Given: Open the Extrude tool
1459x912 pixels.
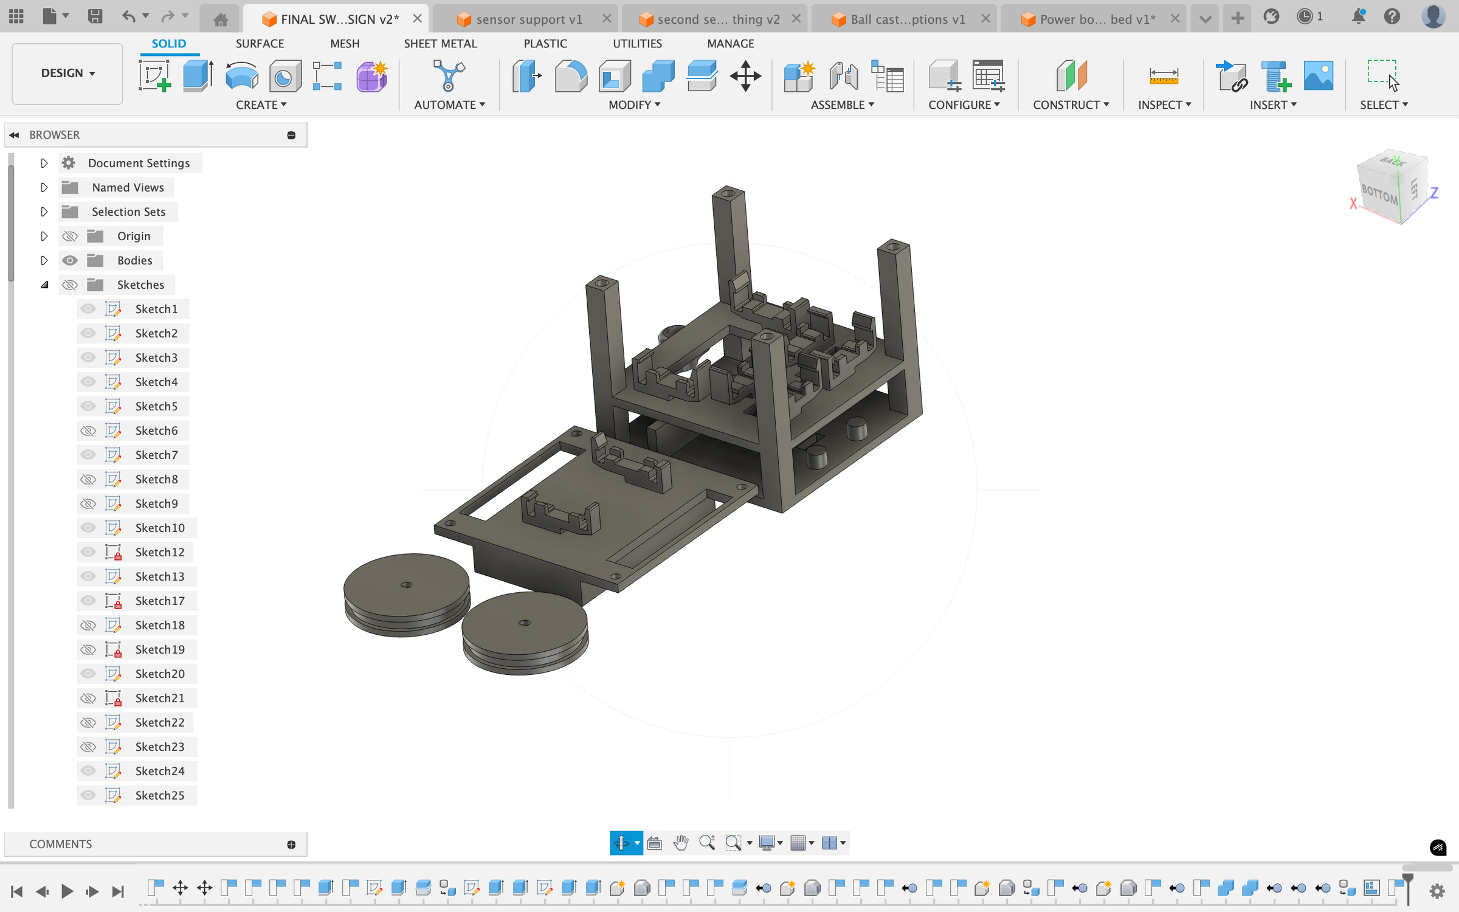Looking at the screenshot, I should coord(198,75).
